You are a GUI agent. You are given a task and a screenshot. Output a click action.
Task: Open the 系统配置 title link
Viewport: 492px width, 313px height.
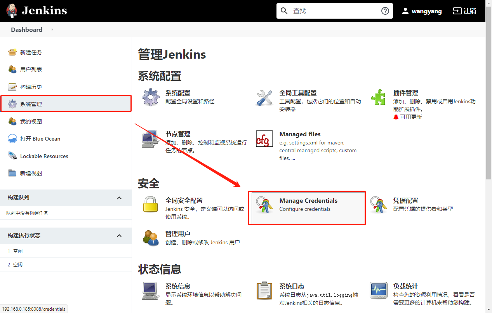point(178,93)
